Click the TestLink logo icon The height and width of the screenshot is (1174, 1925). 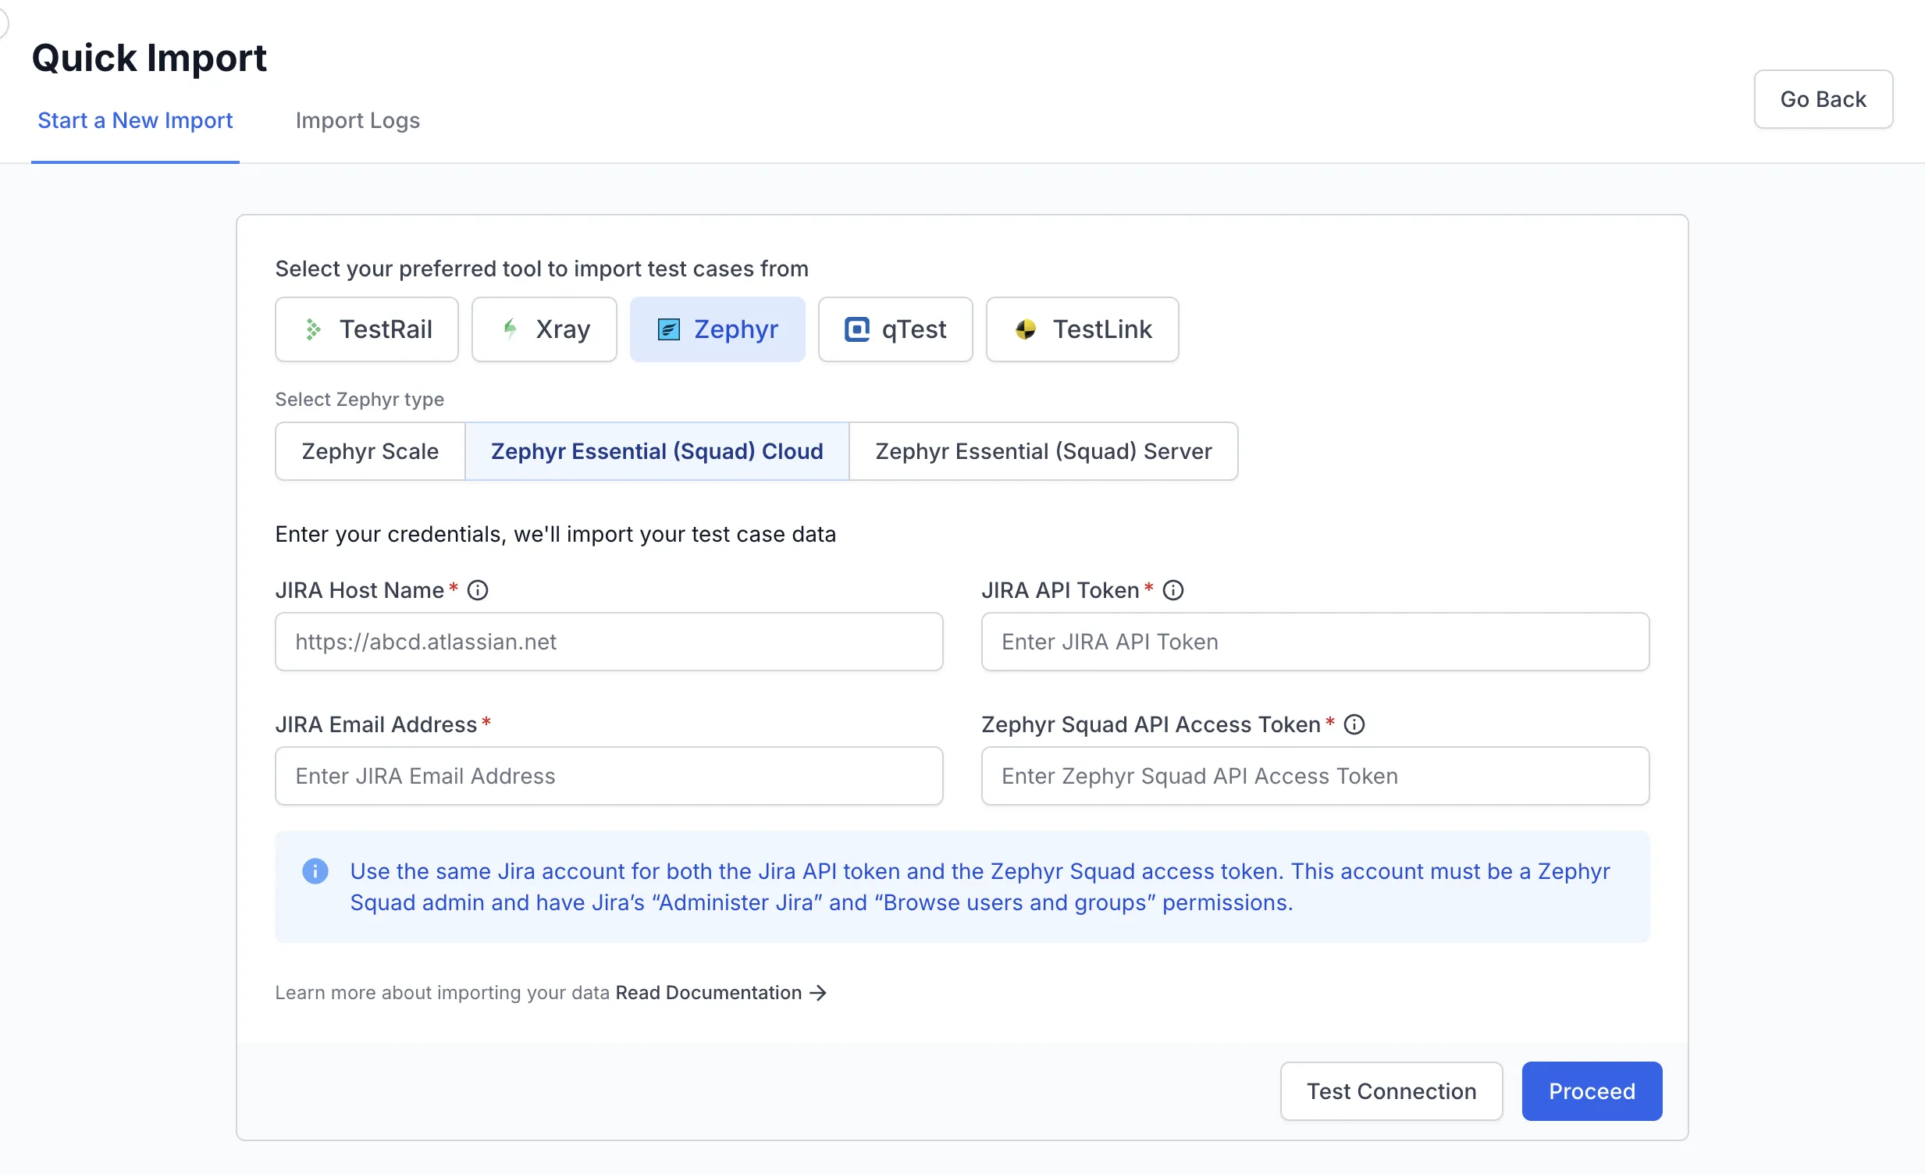(1026, 329)
